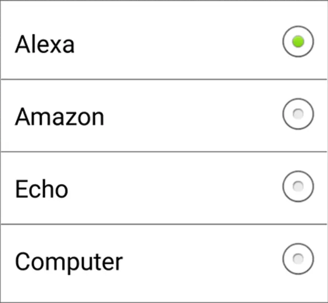Click the Echo text label
328x303 pixels.
tap(42, 189)
